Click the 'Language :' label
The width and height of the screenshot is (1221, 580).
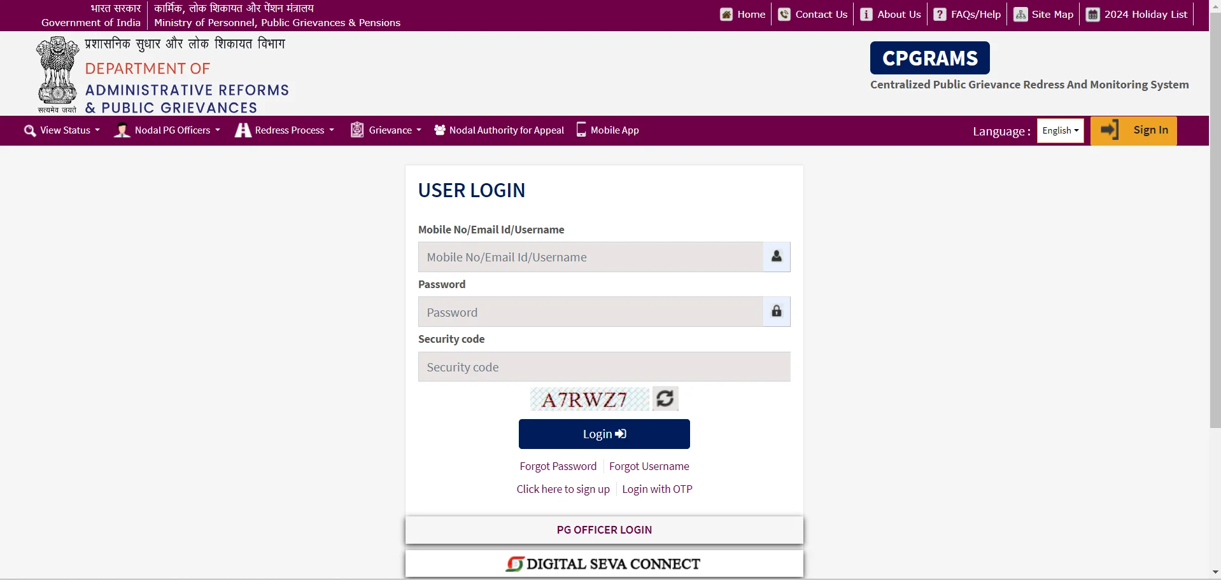(x=1001, y=131)
